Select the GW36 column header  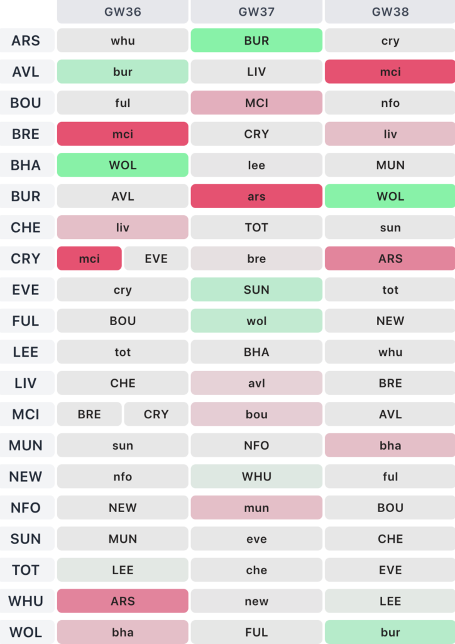pos(123,11)
